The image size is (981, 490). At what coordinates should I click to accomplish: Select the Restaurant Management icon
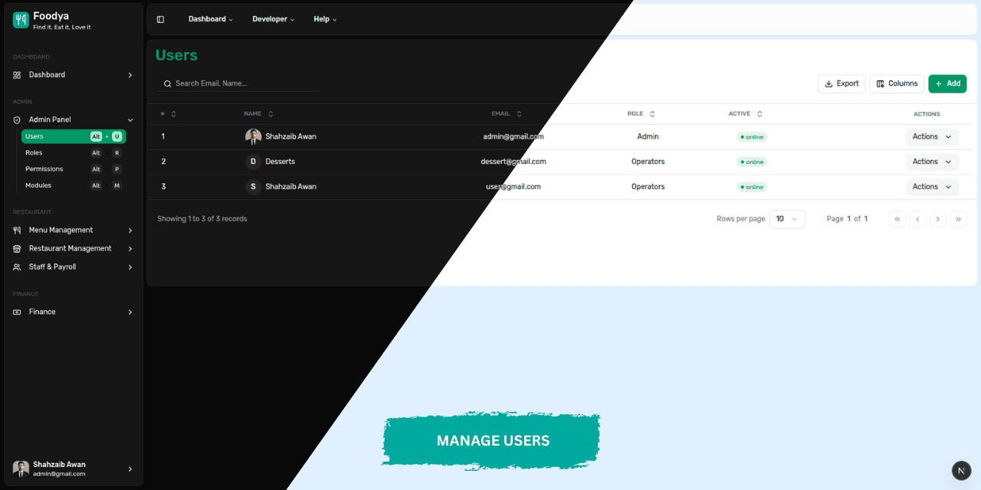(15, 248)
